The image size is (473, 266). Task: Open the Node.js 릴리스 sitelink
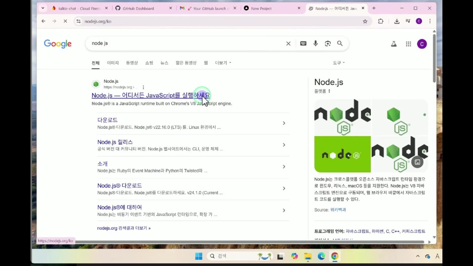click(115, 142)
